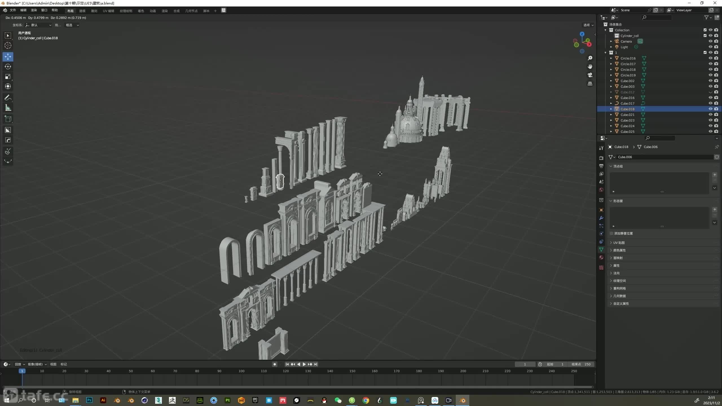Open the timeline 标记 marker menu
Viewport: 722px width, 406px height.
[x=64, y=364]
